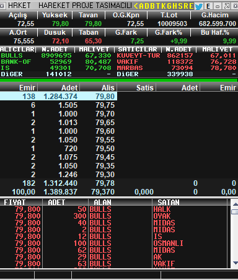Select the BULLS buyer row with 8909695
Screen dimensions: 238x280
coord(56,56)
